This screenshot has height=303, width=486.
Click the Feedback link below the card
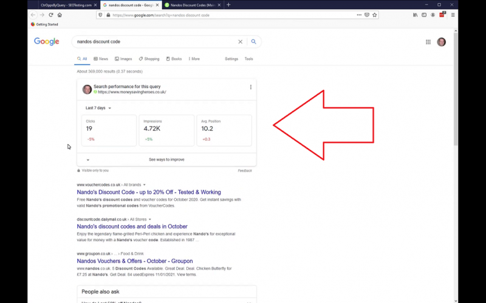[245, 171]
